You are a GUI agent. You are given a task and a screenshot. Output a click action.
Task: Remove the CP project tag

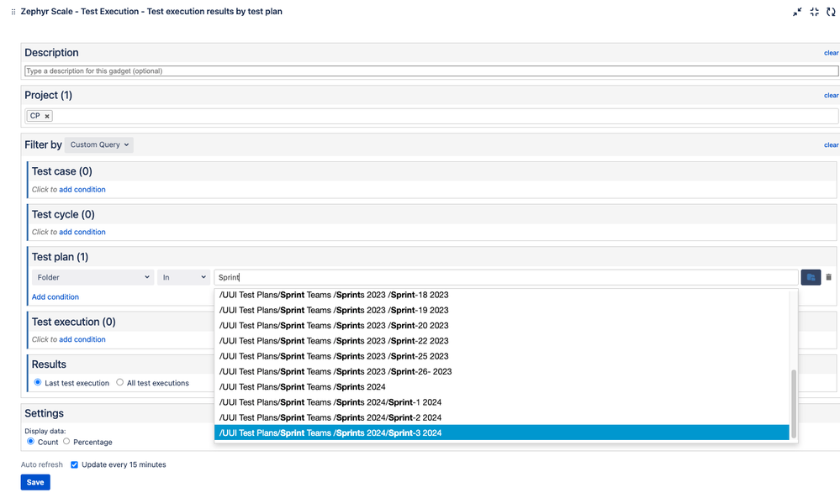coord(47,116)
